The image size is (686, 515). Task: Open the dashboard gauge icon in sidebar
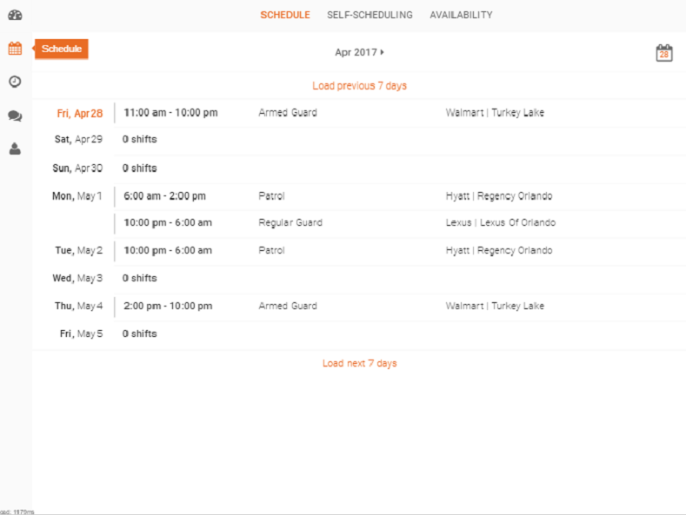coord(15,16)
